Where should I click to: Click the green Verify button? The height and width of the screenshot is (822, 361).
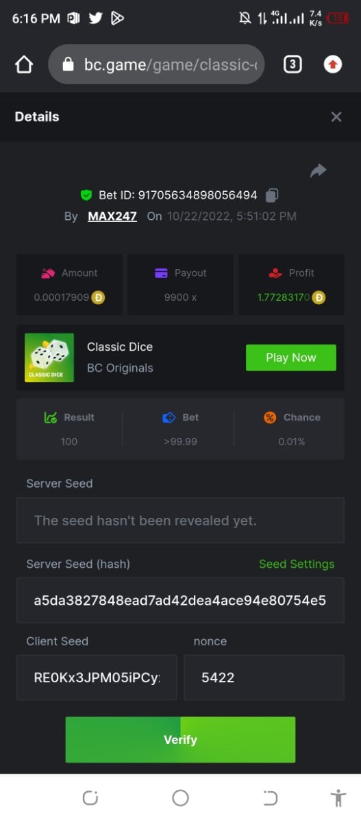point(180,740)
